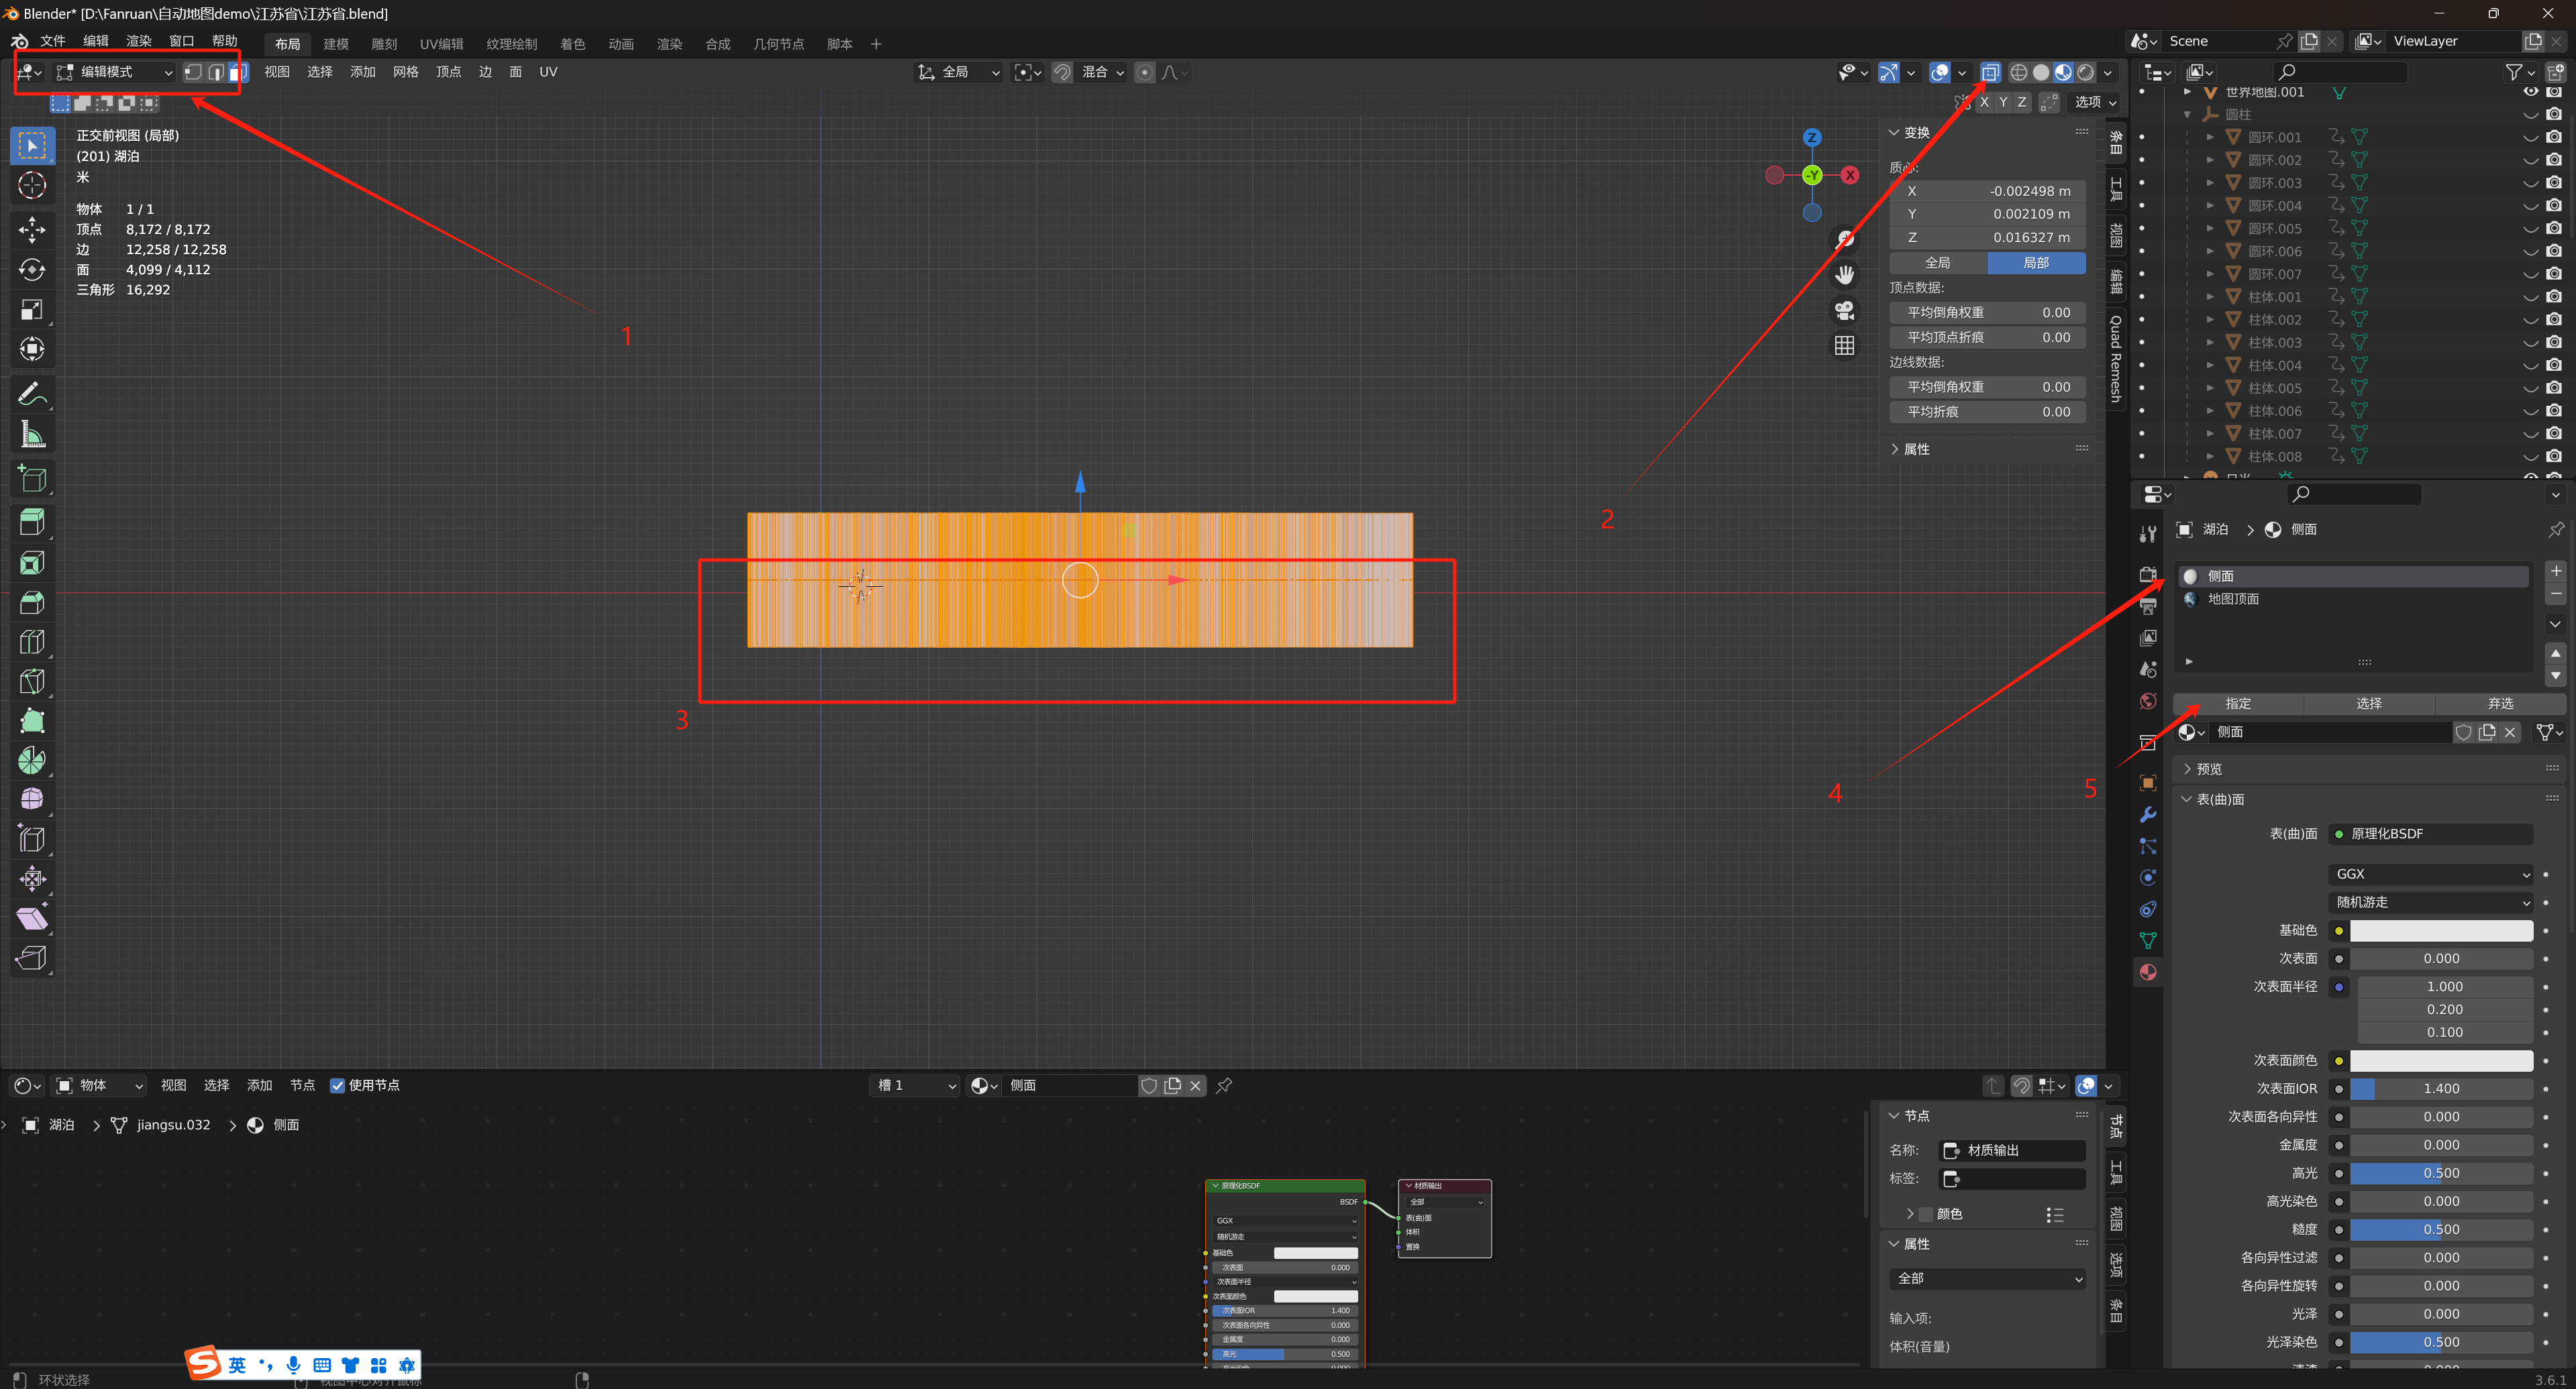Open the 编辑模式 mode dropdown
Screen dimensions: 2576x1389
pyautogui.click(x=114, y=72)
